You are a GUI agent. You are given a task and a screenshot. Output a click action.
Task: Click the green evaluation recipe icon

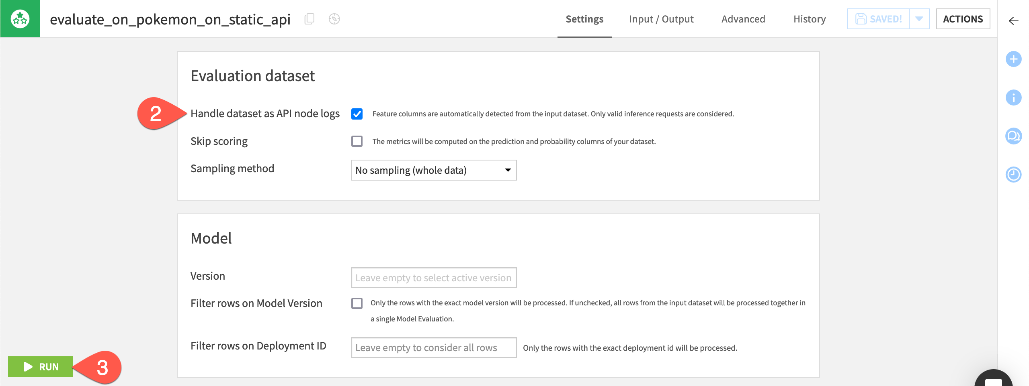20,18
